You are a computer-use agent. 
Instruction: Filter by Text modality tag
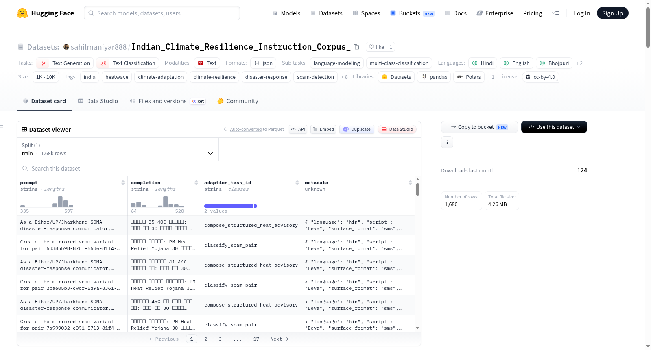click(207, 63)
